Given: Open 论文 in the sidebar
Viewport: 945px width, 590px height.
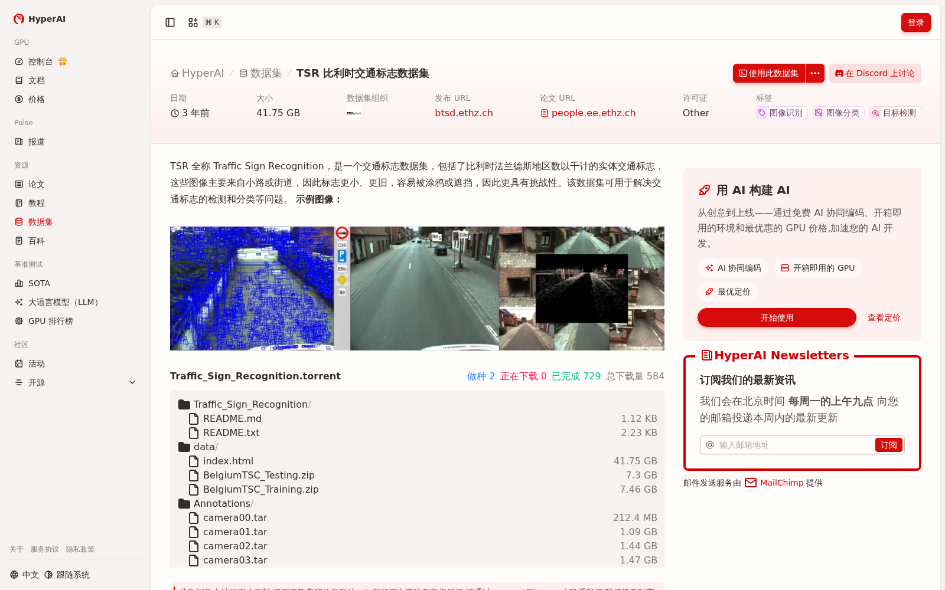Looking at the screenshot, I should click(36, 184).
